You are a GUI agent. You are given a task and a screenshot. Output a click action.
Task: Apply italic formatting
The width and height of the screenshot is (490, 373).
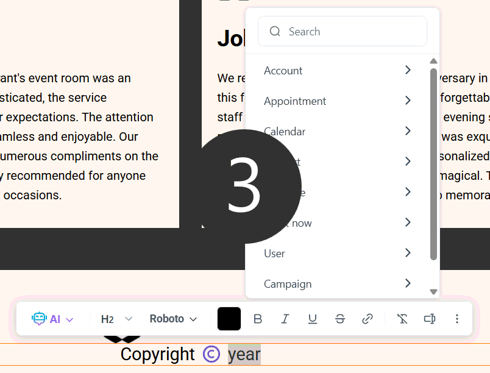coord(285,319)
